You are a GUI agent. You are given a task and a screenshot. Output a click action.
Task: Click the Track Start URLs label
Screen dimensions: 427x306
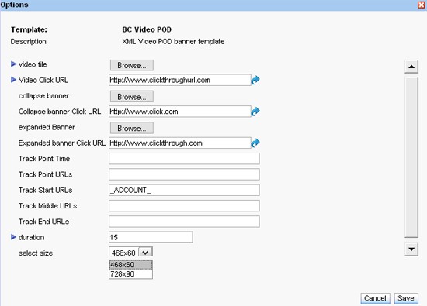tap(46, 190)
